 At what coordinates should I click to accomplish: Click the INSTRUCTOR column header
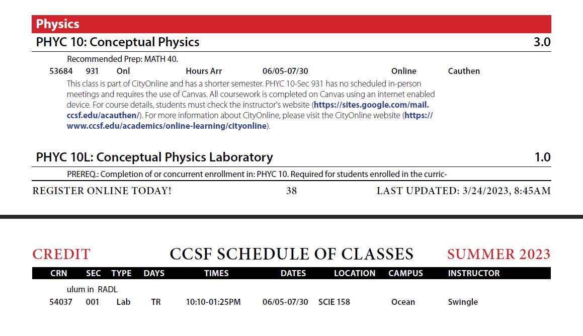(474, 273)
